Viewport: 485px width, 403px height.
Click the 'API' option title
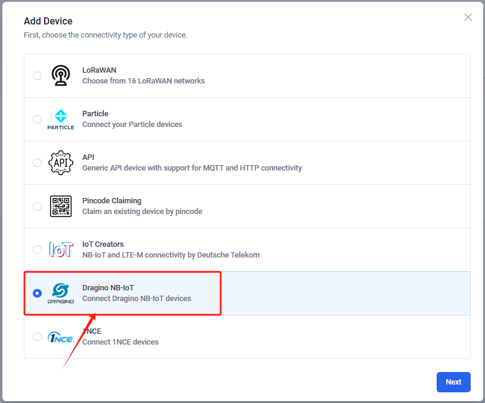pyautogui.click(x=88, y=157)
